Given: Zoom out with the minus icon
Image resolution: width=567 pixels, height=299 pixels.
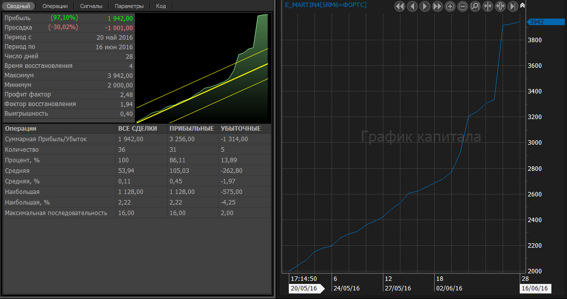Looking at the screenshot, I should click(x=462, y=6).
